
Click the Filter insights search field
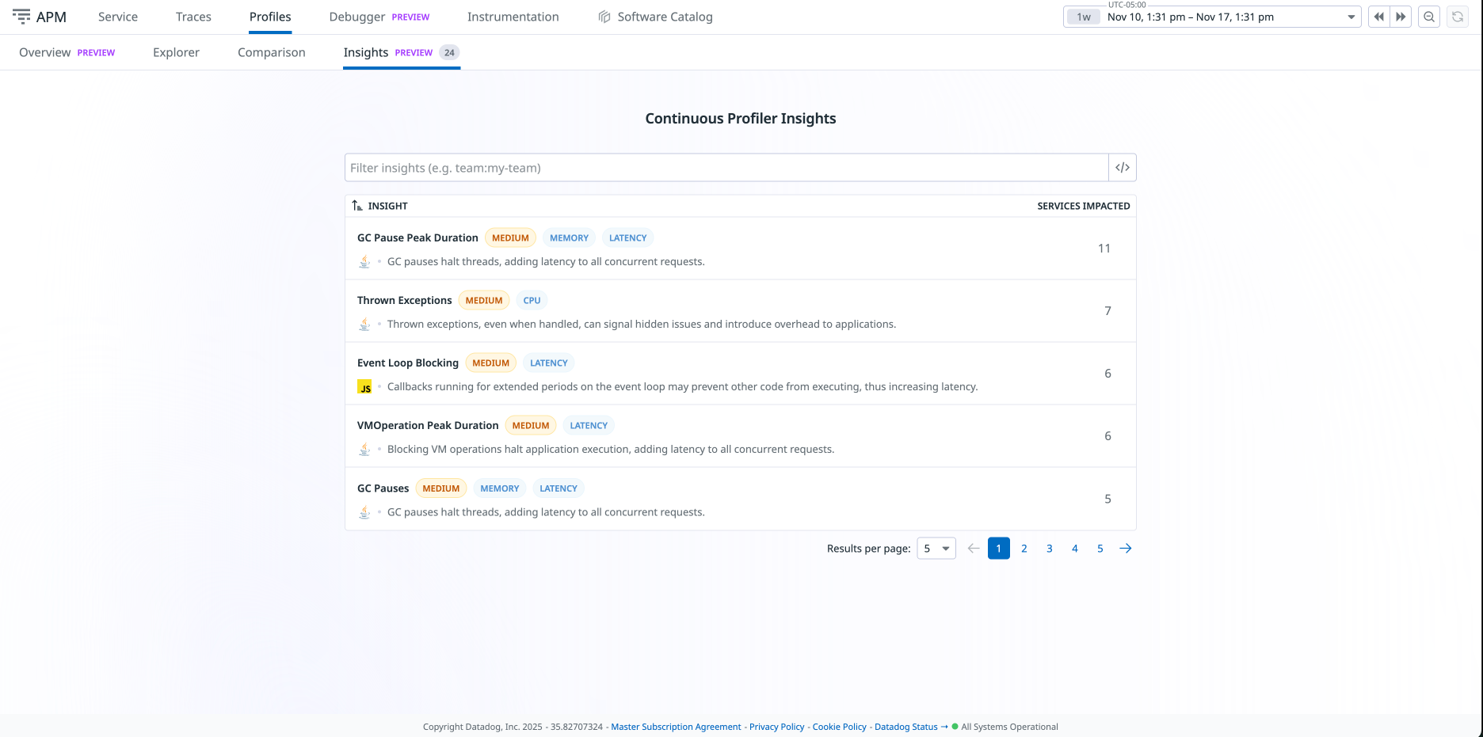pyautogui.click(x=725, y=168)
